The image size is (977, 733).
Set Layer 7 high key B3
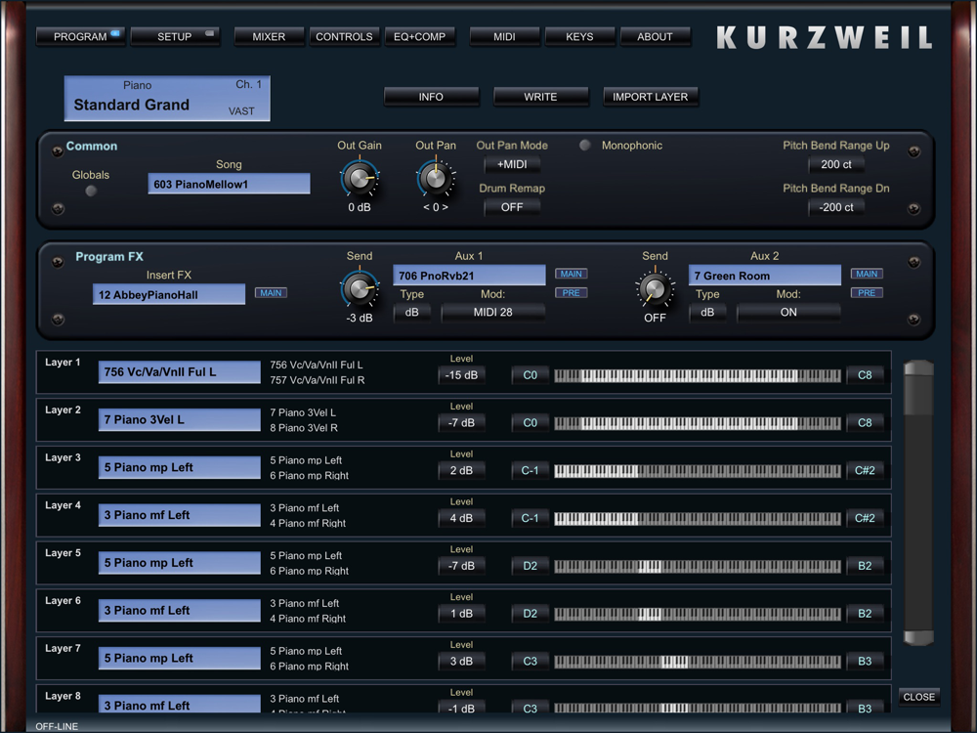(x=865, y=662)
